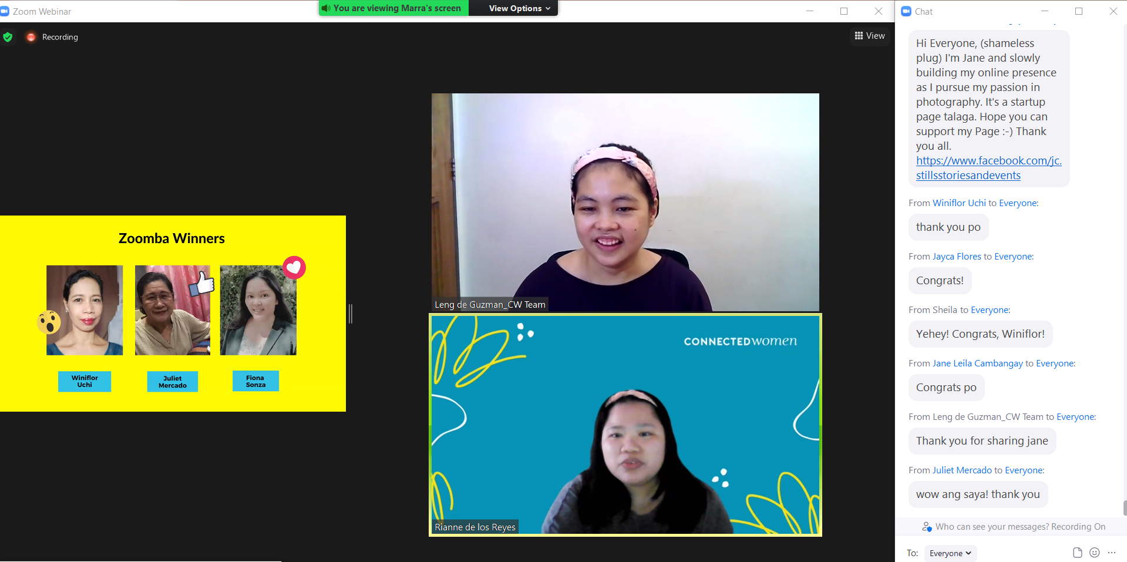Click the file attachment icon in chat
This screenshot has width=1127, height=562.
1077,553
